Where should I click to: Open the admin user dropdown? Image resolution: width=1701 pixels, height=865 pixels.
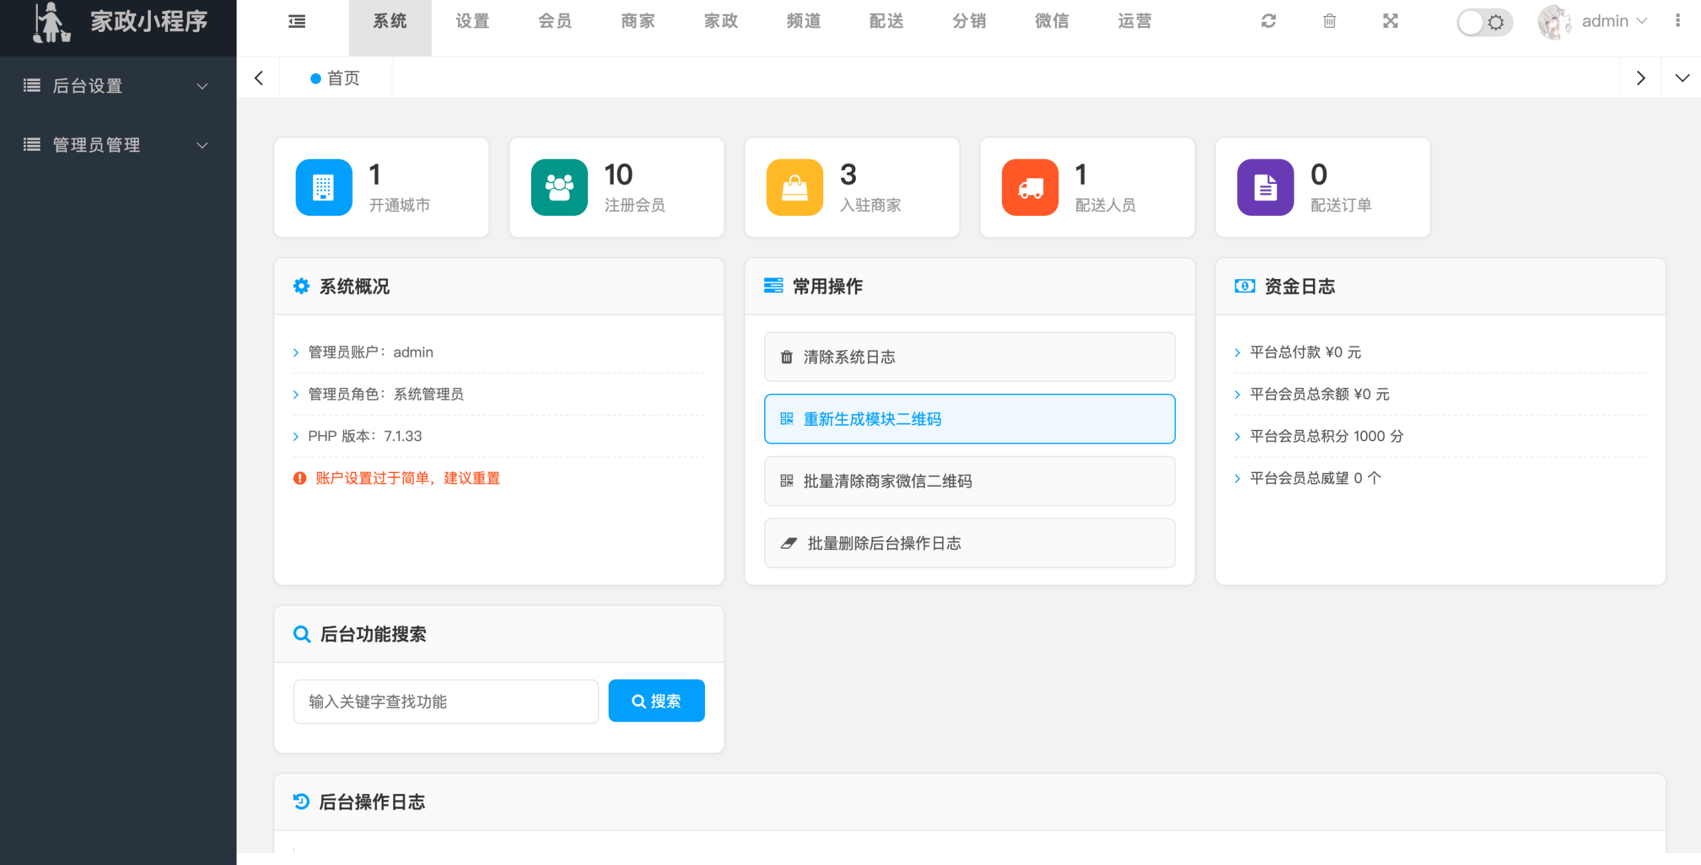[1614, 21]
